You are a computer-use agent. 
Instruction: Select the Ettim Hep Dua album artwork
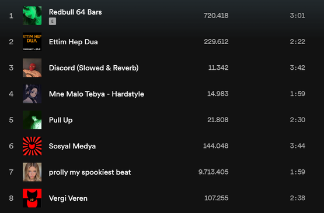tap(32, 42)
